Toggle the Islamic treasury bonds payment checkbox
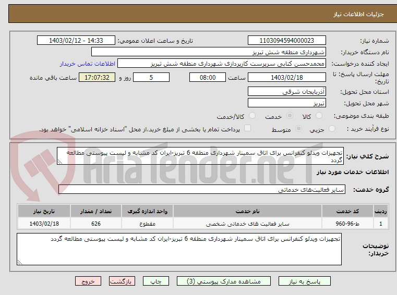 coord(247,128)
